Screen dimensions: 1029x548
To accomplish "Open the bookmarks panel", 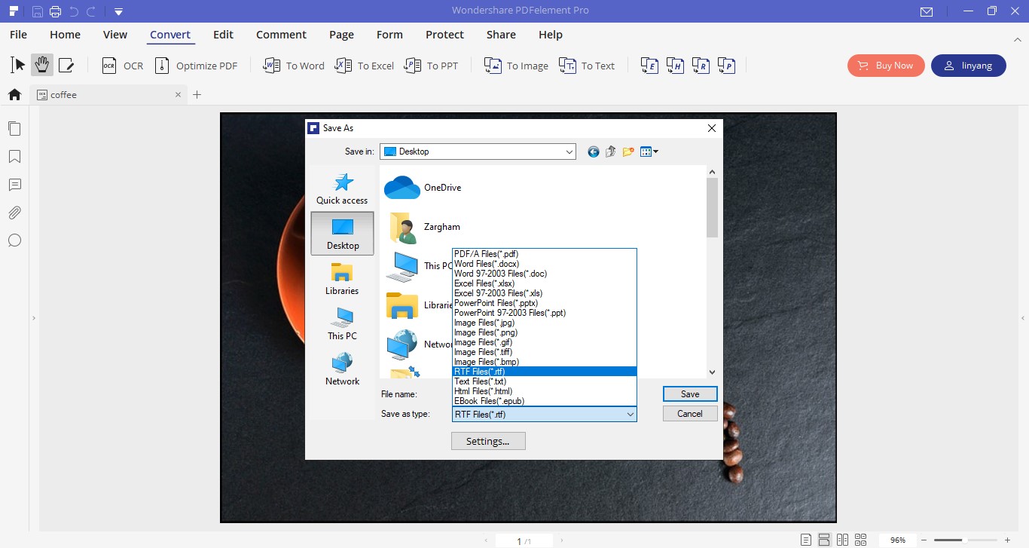I will point(14,157).
